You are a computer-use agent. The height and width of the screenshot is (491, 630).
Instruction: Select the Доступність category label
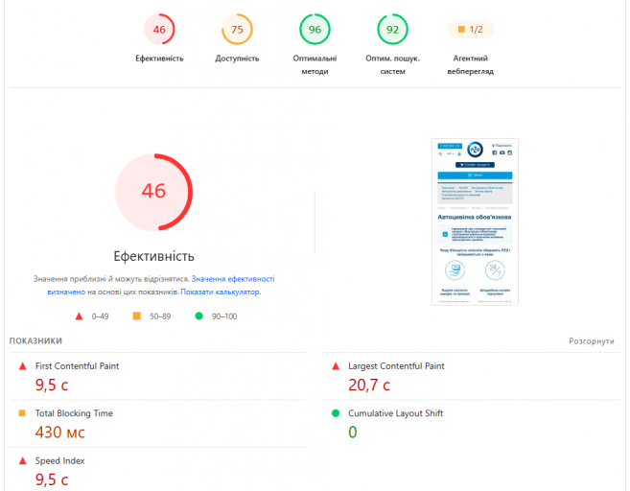pyautogui.click(x=237, y=58)
